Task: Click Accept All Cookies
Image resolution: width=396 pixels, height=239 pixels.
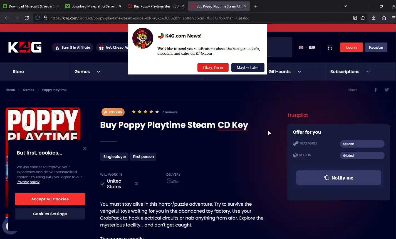Action: coord(50,199)
